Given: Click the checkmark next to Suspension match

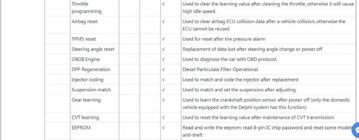Looking at the screenshot, I should [163, 90].
